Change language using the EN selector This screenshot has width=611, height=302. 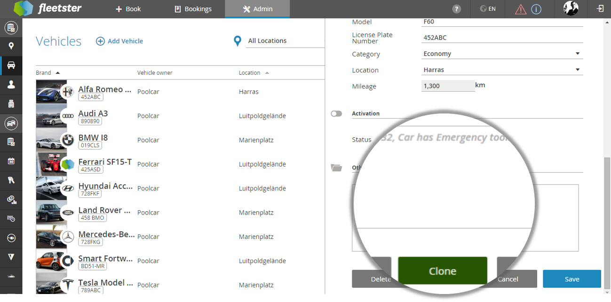[x=488, y=8]
